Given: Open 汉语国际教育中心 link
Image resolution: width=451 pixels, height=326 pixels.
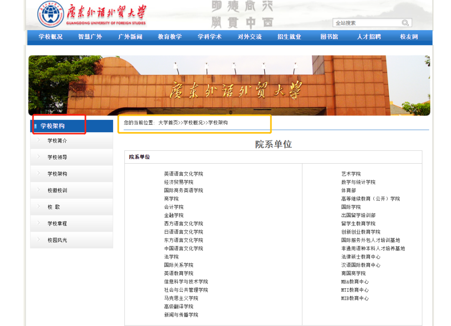Looking at the screenshot, I should click(x=361, y=265).
